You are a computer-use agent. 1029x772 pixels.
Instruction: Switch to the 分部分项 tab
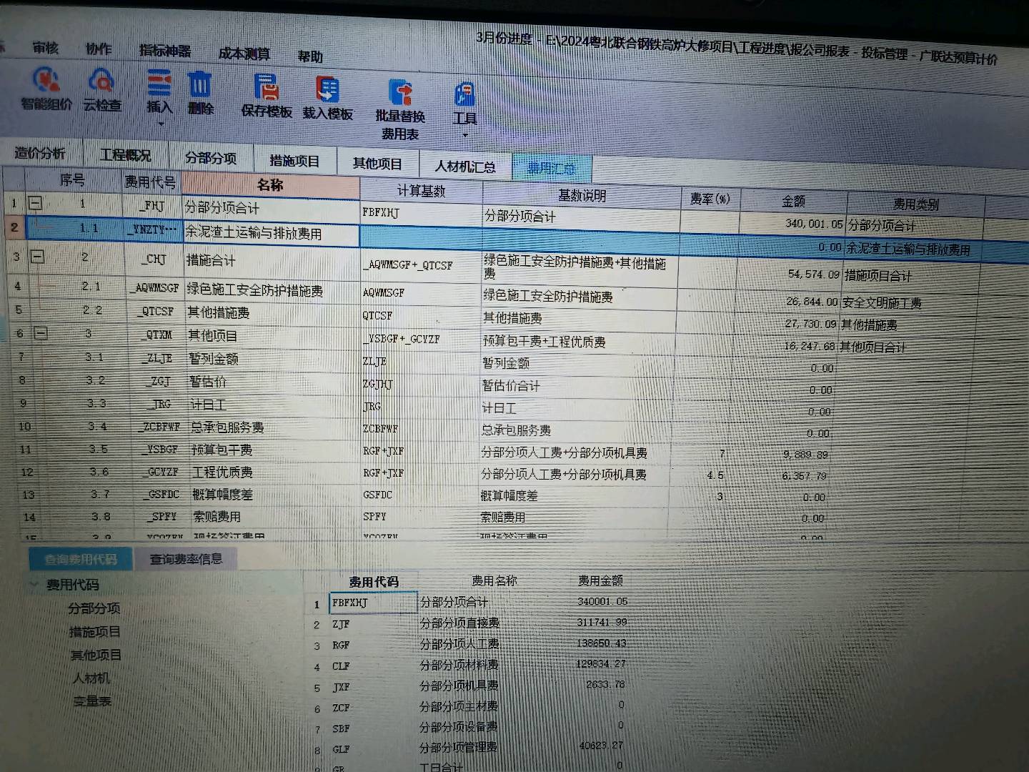click(x=211, y=158)
